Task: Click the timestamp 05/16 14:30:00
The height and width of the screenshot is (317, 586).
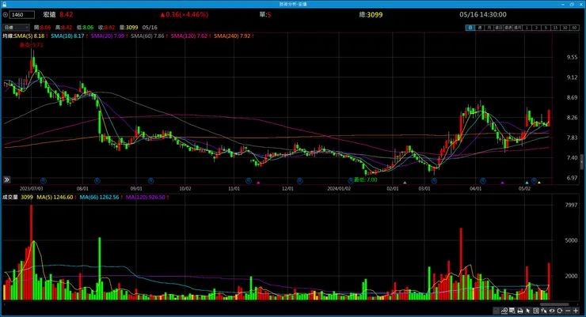Action: (483, 14)
